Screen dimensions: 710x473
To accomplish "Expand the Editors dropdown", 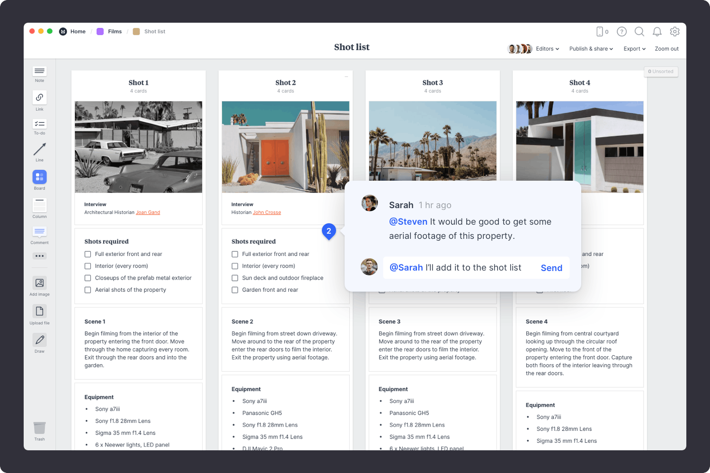I will coord(547,49).
